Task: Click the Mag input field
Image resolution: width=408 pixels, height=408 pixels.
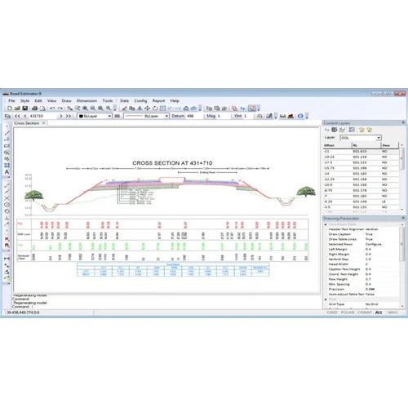Action: click(x=224, y=116)
